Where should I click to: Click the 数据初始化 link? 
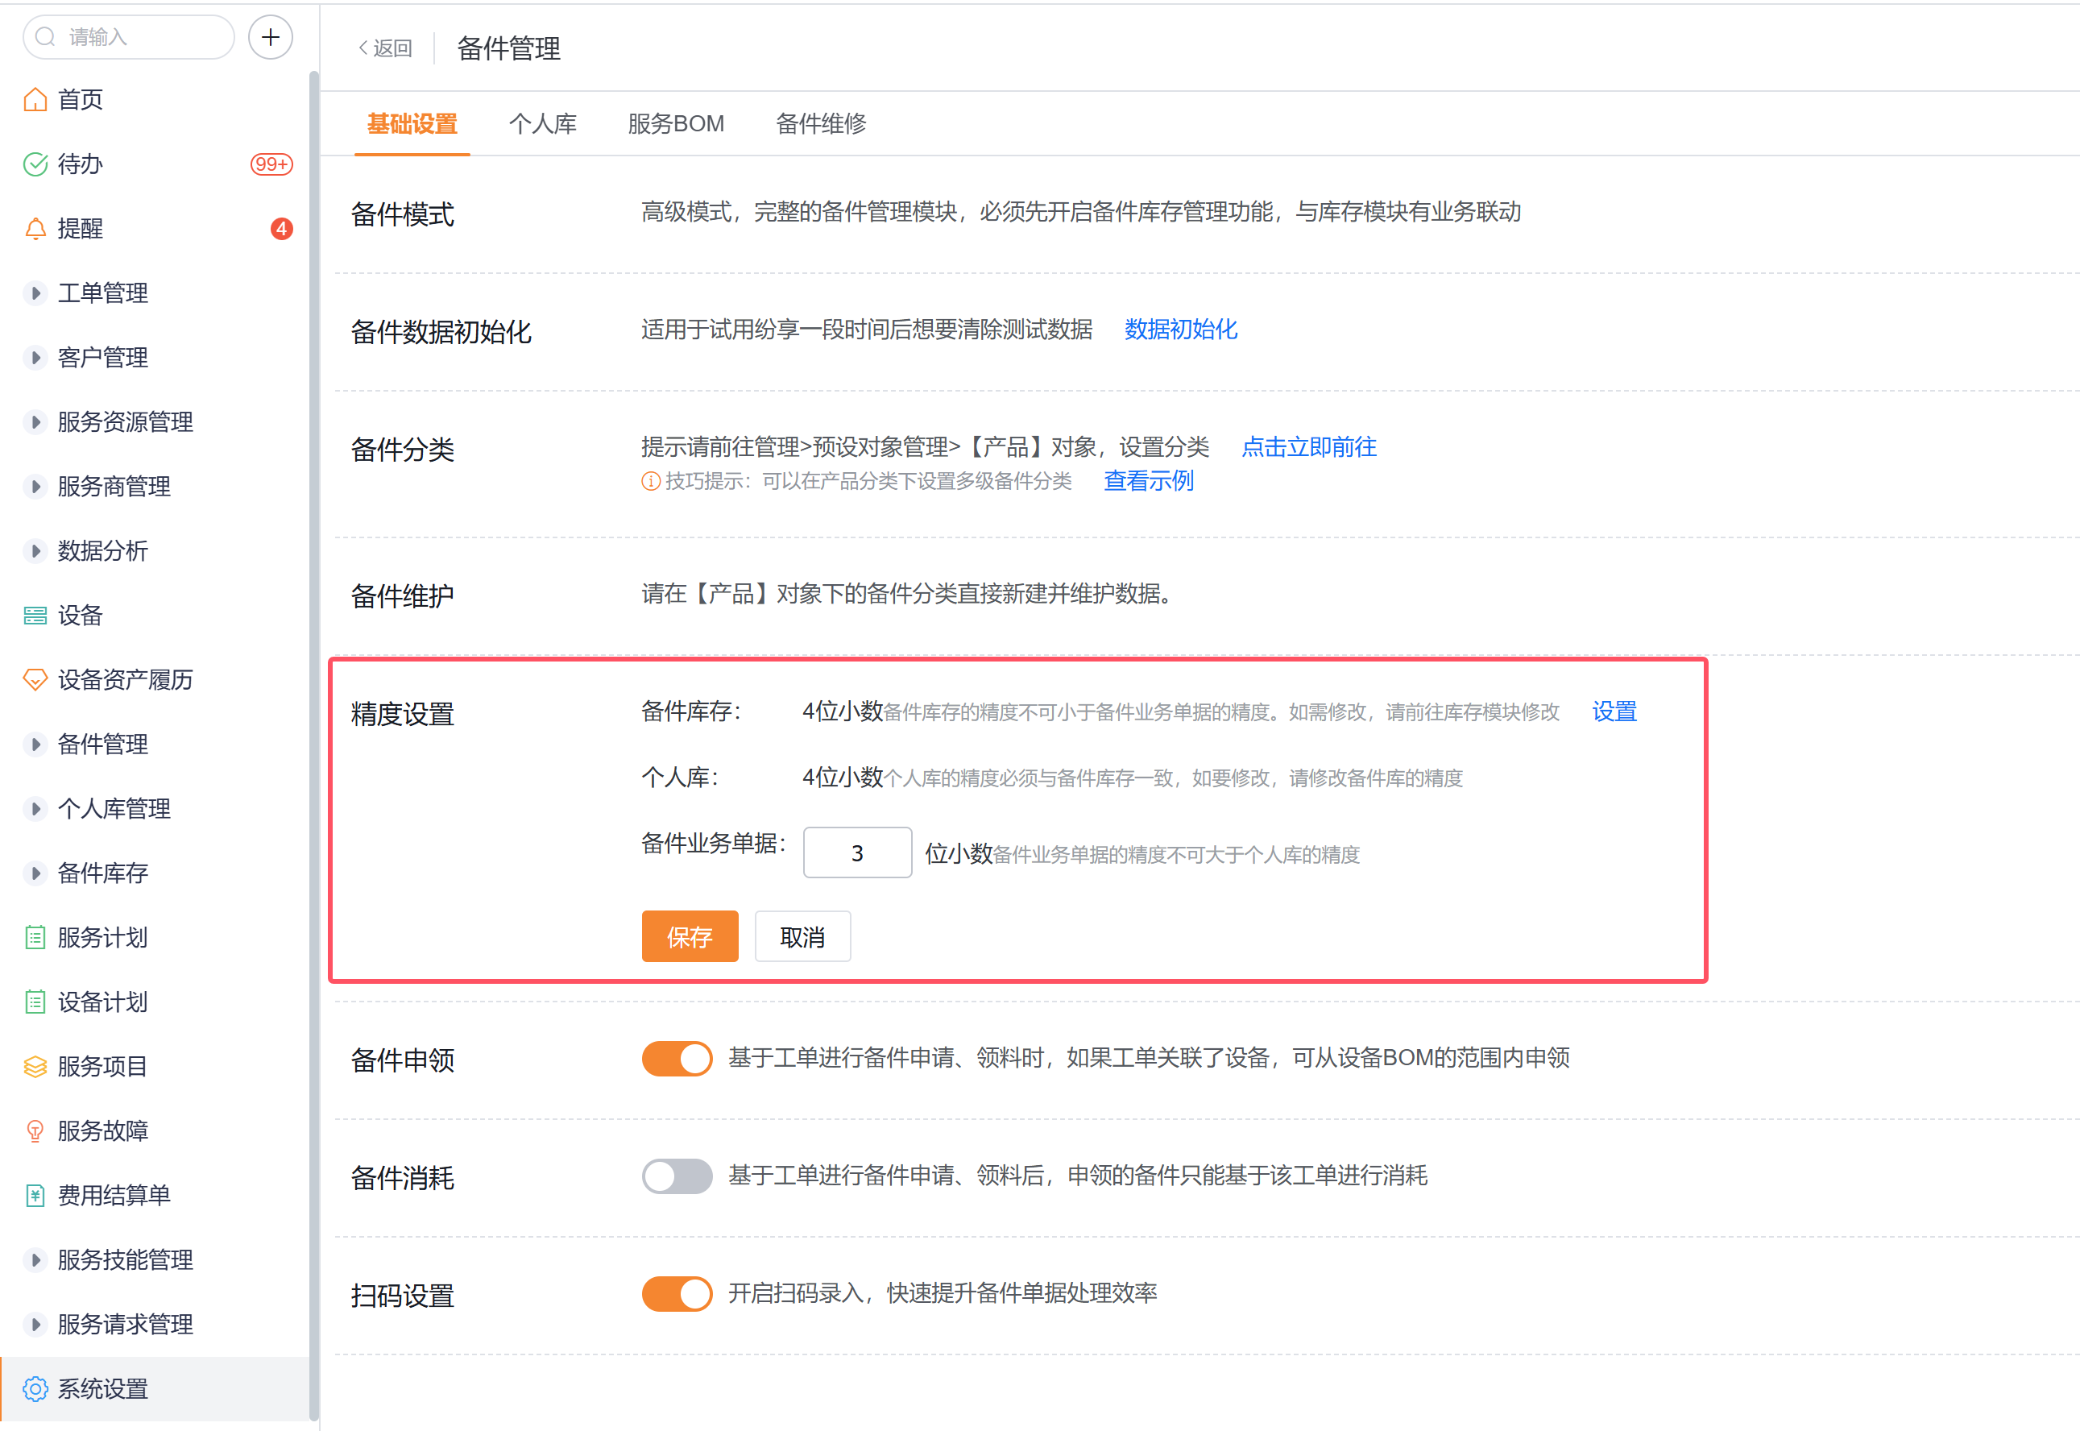(x=1180, y=329)
